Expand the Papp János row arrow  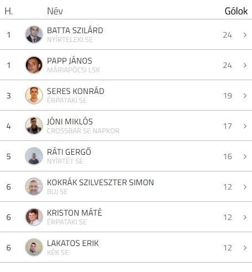pos(245,65)
